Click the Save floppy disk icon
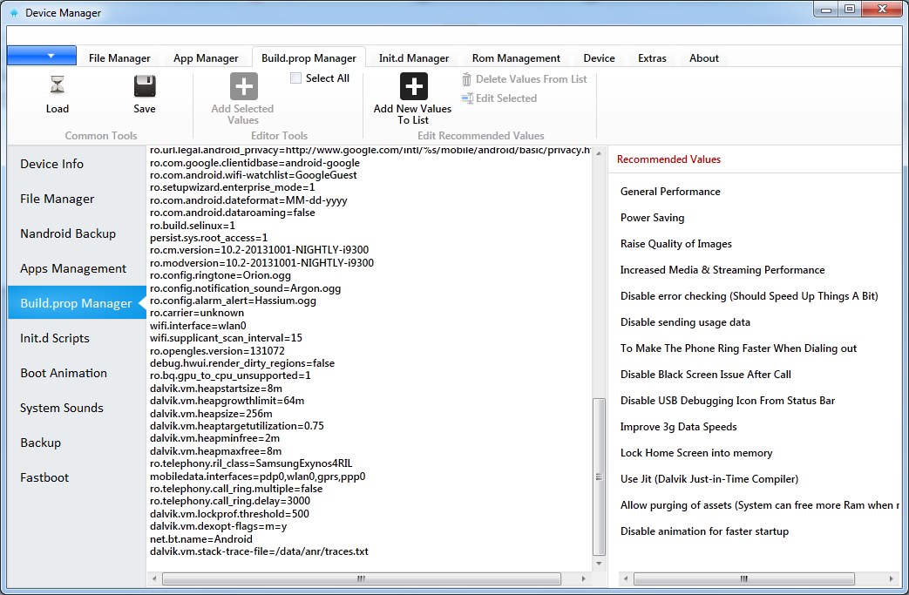 click(145, 85)
